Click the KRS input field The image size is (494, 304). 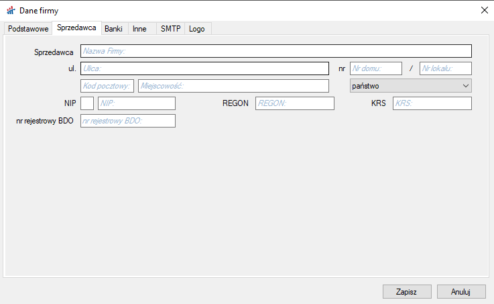[432, 103]
